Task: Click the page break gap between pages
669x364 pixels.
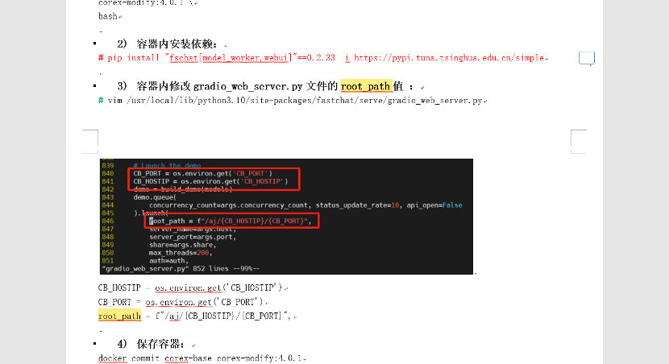Action: click(334, 151)
